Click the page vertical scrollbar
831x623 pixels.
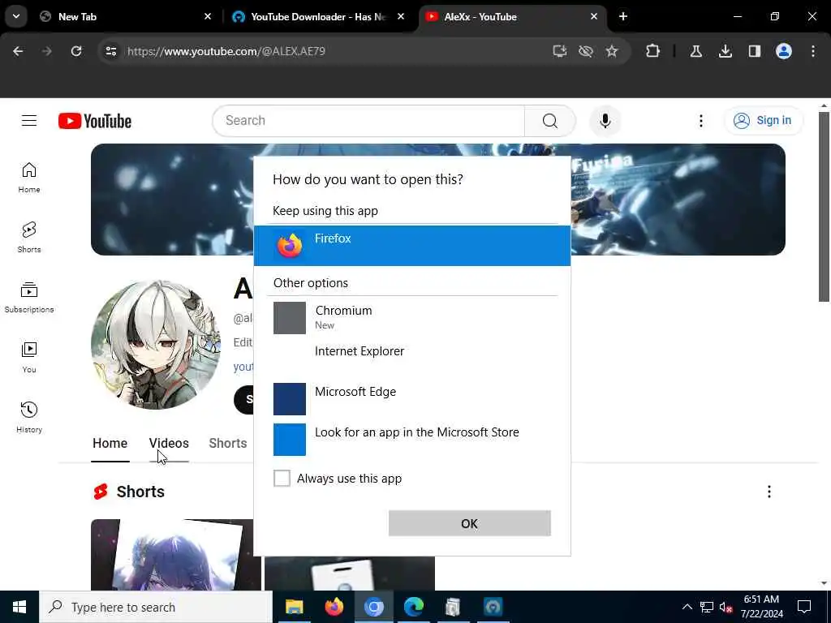point(824,207)
